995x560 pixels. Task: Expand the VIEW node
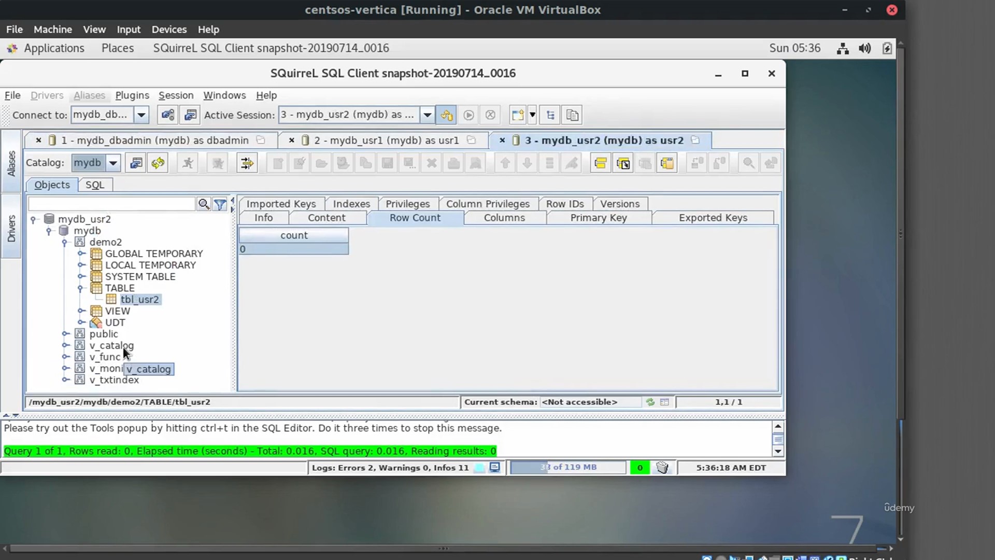tap(81, 311)
